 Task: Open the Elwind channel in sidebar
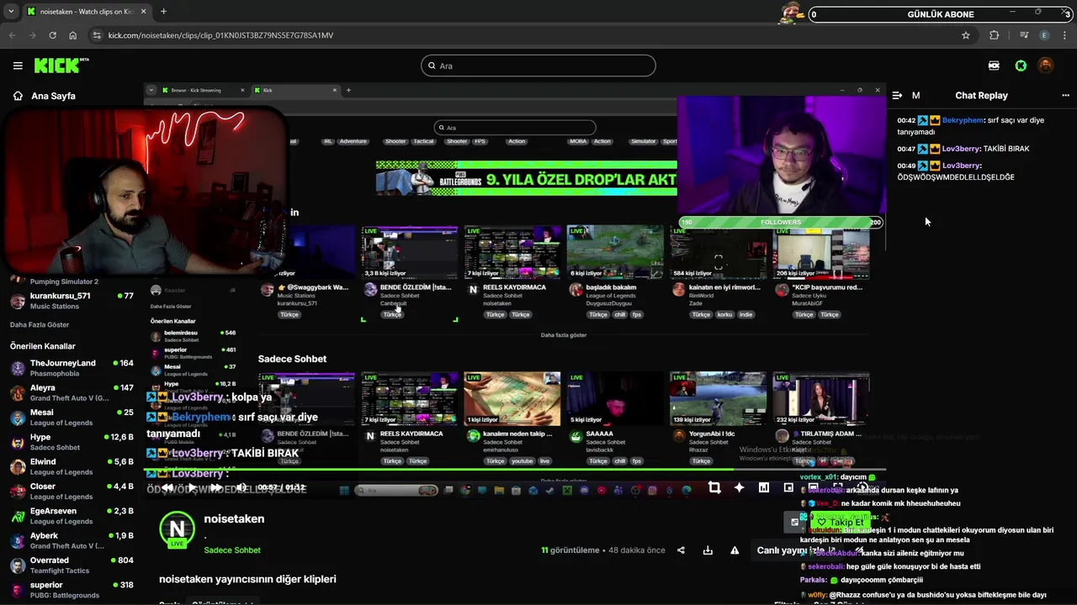click(72, 466)
